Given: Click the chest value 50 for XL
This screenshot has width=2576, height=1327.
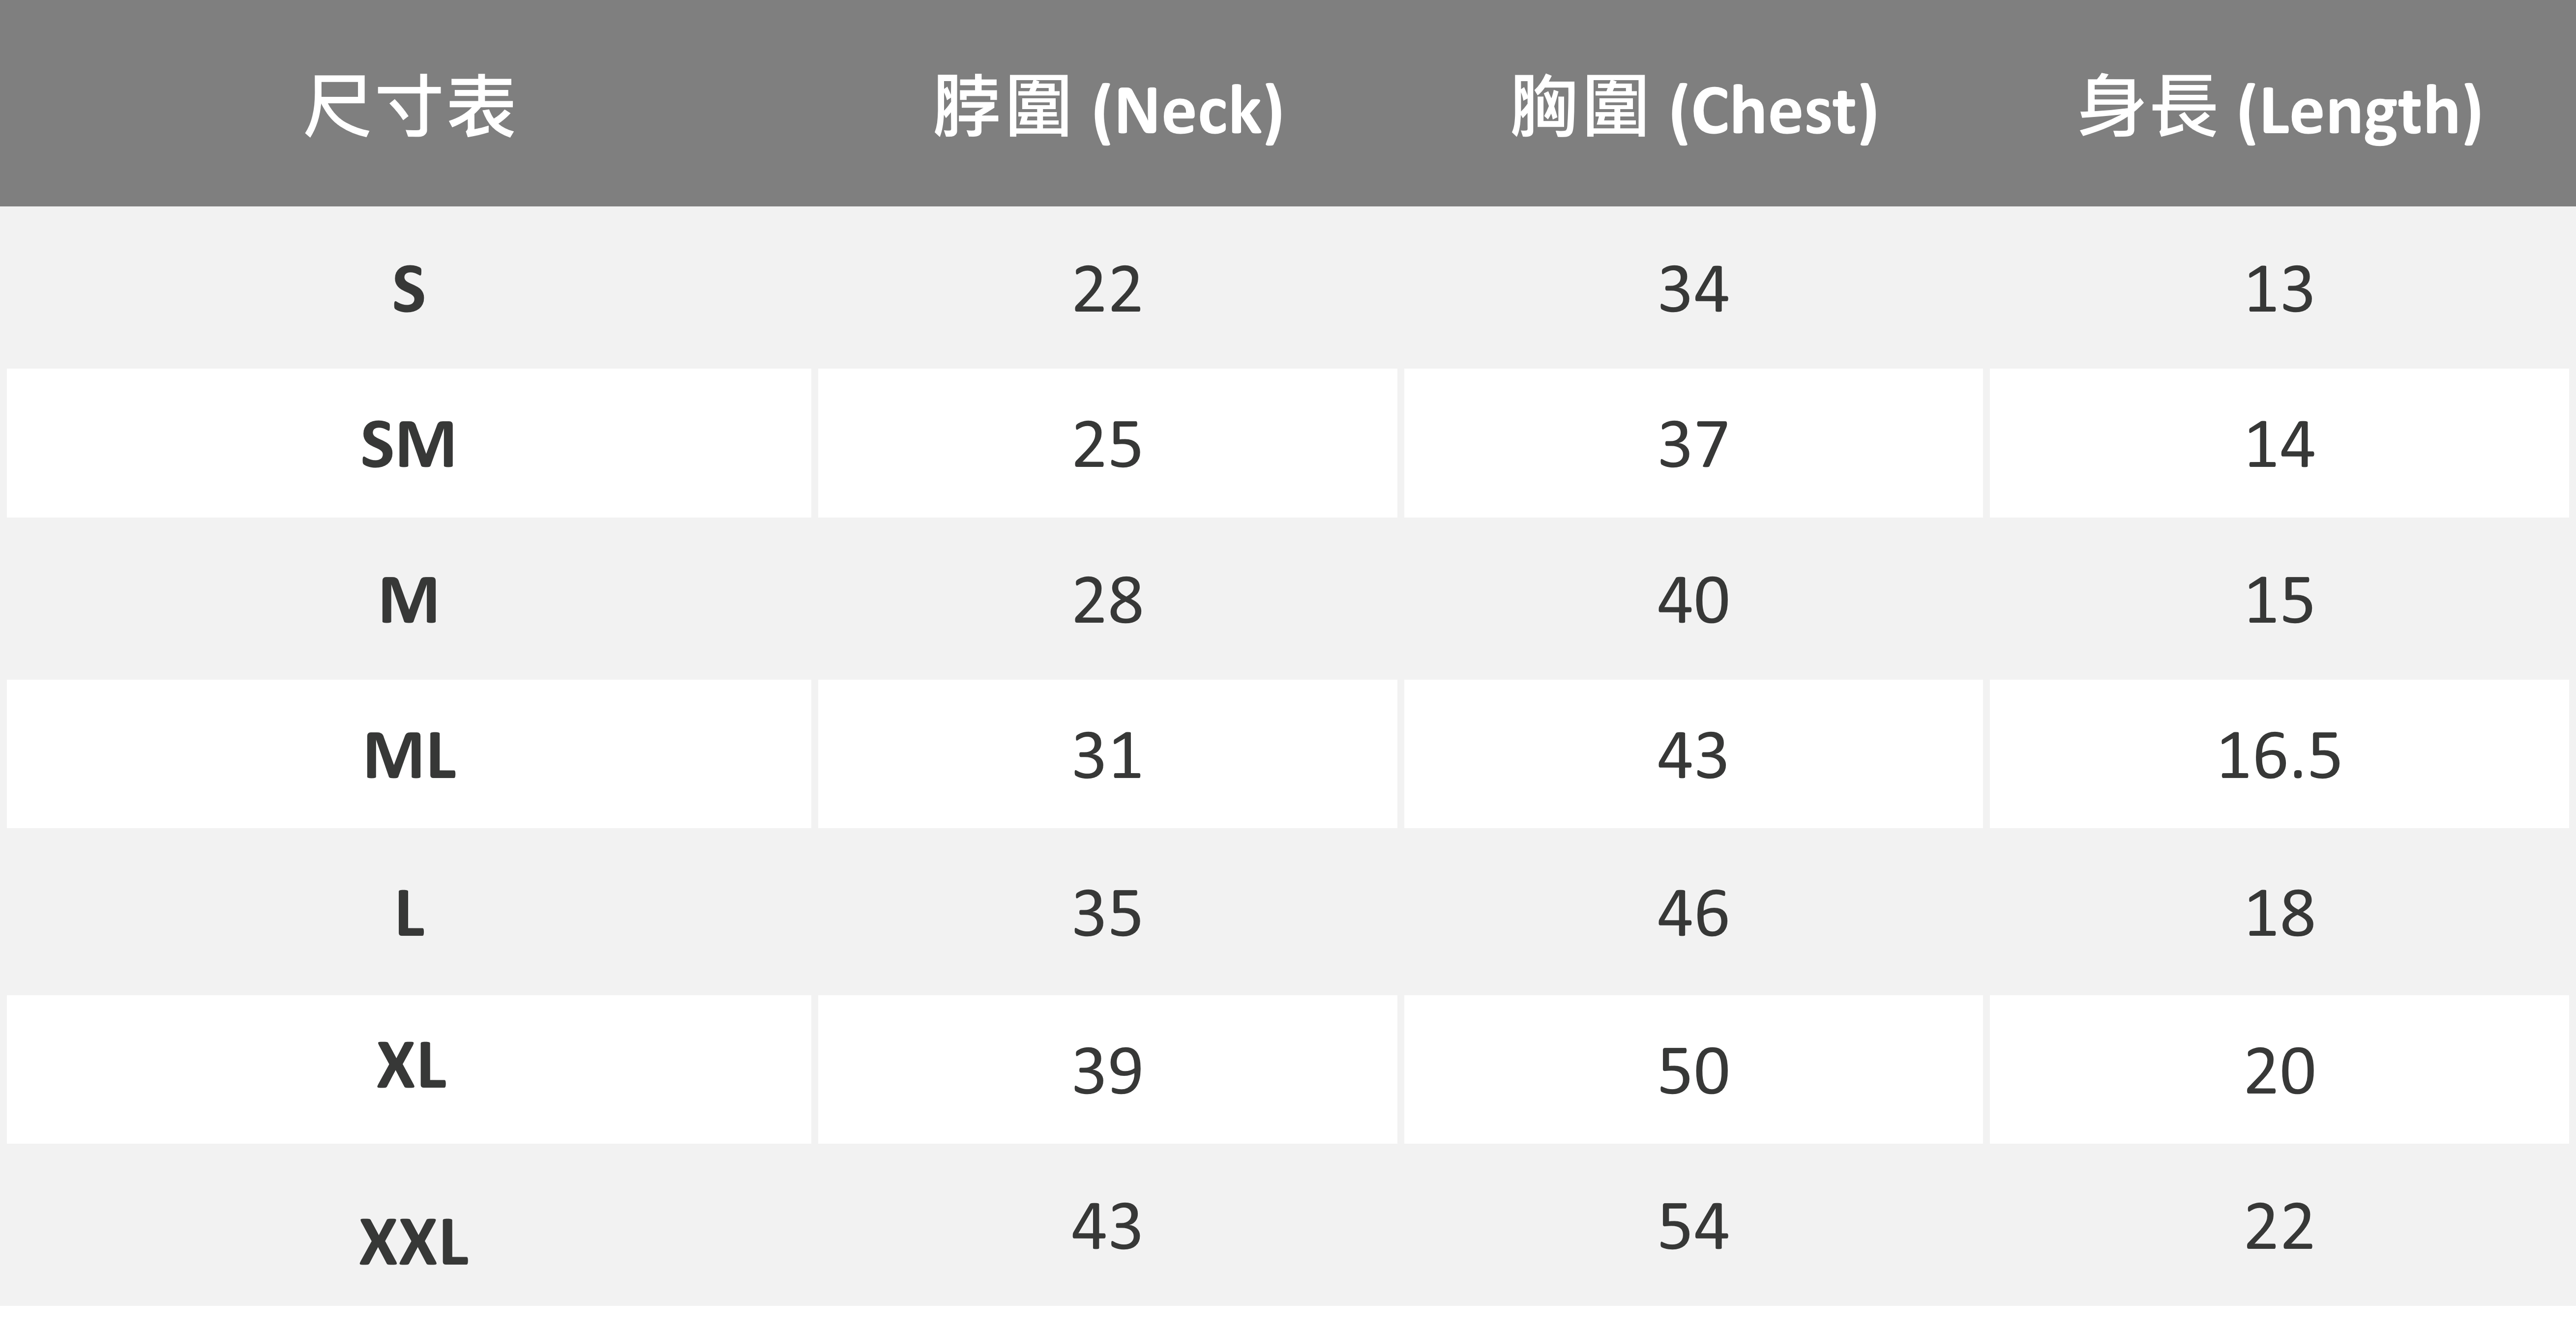Looking at the screenshot, I should tap(1693, 1070).
